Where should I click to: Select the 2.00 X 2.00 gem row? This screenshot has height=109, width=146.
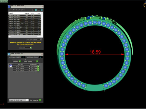[26, 68]
